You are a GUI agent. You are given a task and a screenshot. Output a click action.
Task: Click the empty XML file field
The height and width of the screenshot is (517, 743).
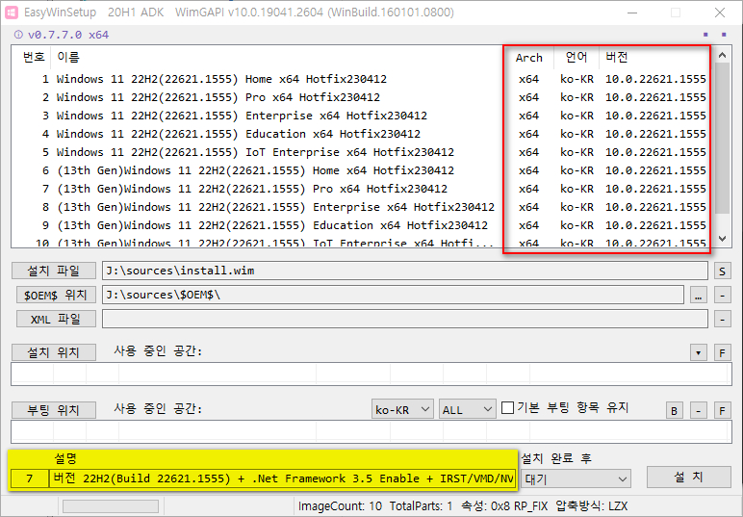405,319
